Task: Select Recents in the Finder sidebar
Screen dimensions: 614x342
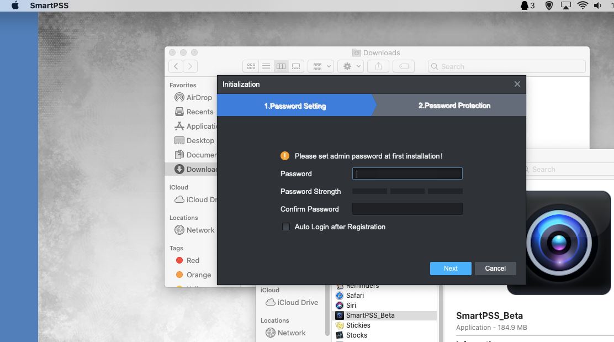Action: [194, 112]
